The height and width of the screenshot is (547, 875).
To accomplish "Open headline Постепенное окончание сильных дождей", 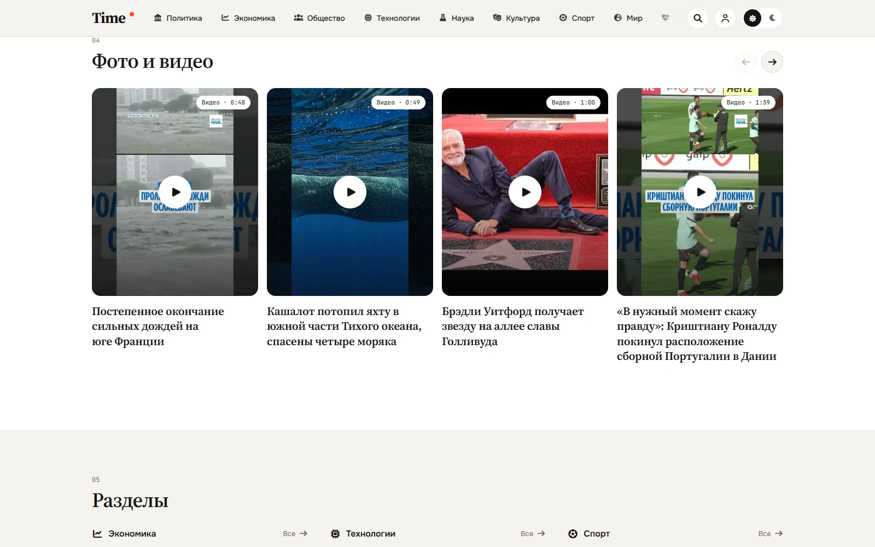I will tap(158, 327).
